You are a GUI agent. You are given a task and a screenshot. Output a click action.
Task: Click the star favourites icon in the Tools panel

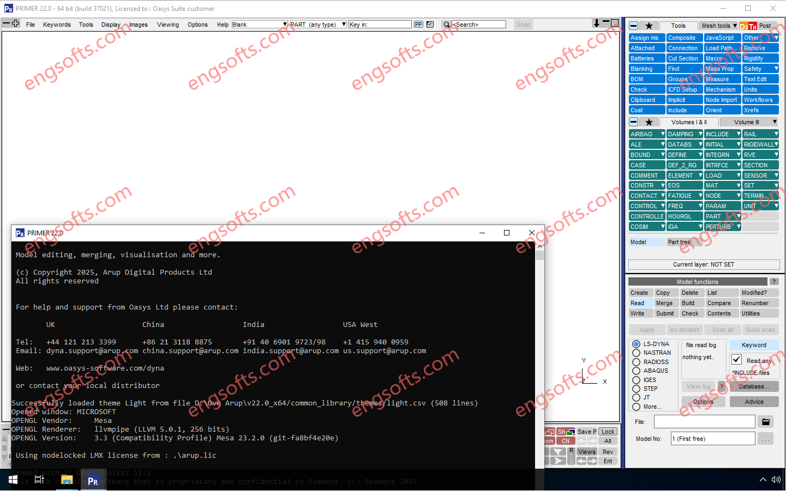click(649, 26)
